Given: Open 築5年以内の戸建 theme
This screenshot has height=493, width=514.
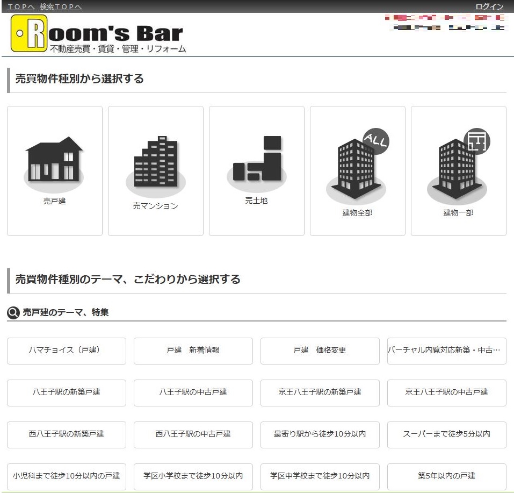Looking at the screenshot, I should (446, 476).
